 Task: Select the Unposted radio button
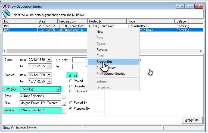point(71,86)
